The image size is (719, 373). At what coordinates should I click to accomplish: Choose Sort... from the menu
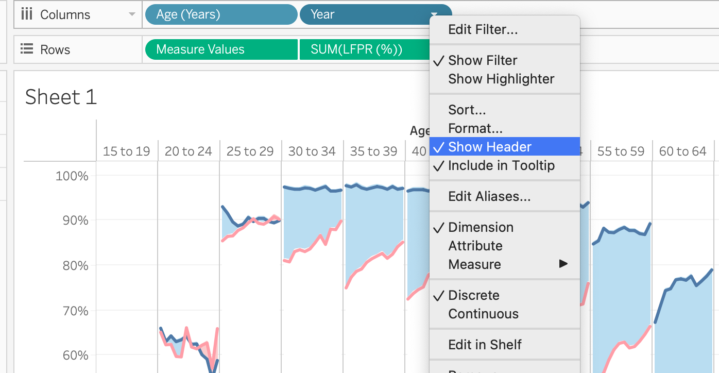tap(467, 110)
